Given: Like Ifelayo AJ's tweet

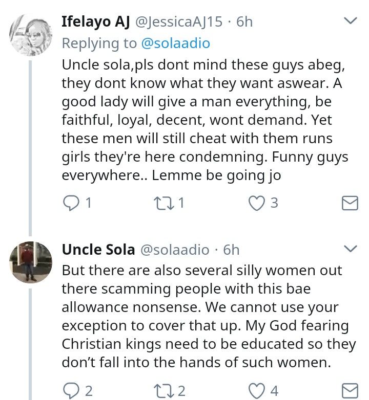Looking at the screenshot, I should pyautogui.click(x=256, y=203).
